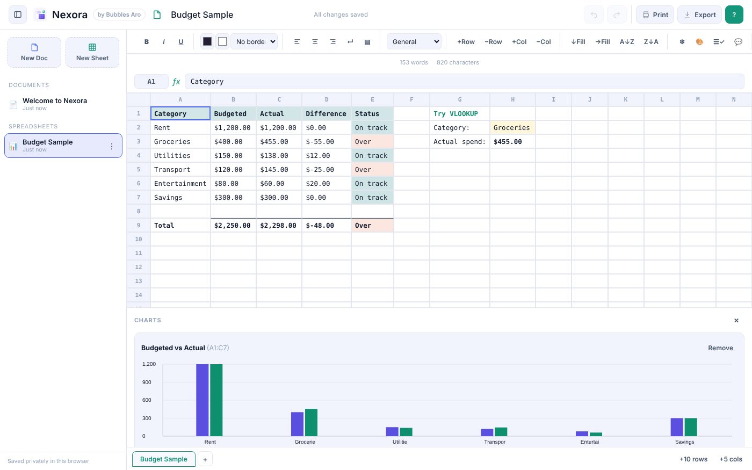Open the white fill color swatch

pyautogui.click(x=222, y=41)
